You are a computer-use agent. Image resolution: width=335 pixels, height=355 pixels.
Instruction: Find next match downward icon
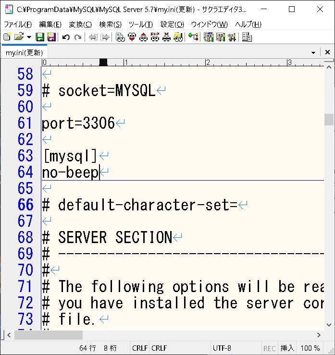click(132, 37)
